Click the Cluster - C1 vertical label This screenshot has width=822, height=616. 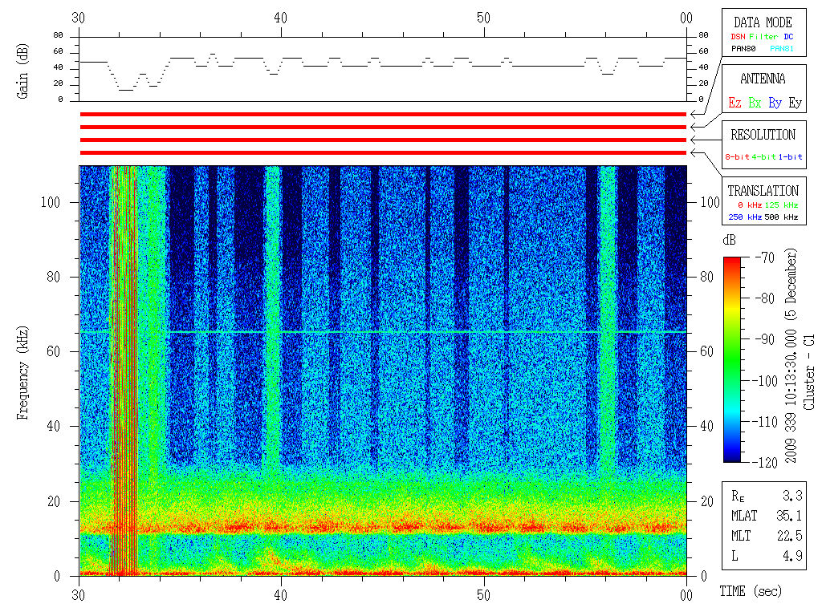pos(809,372)
